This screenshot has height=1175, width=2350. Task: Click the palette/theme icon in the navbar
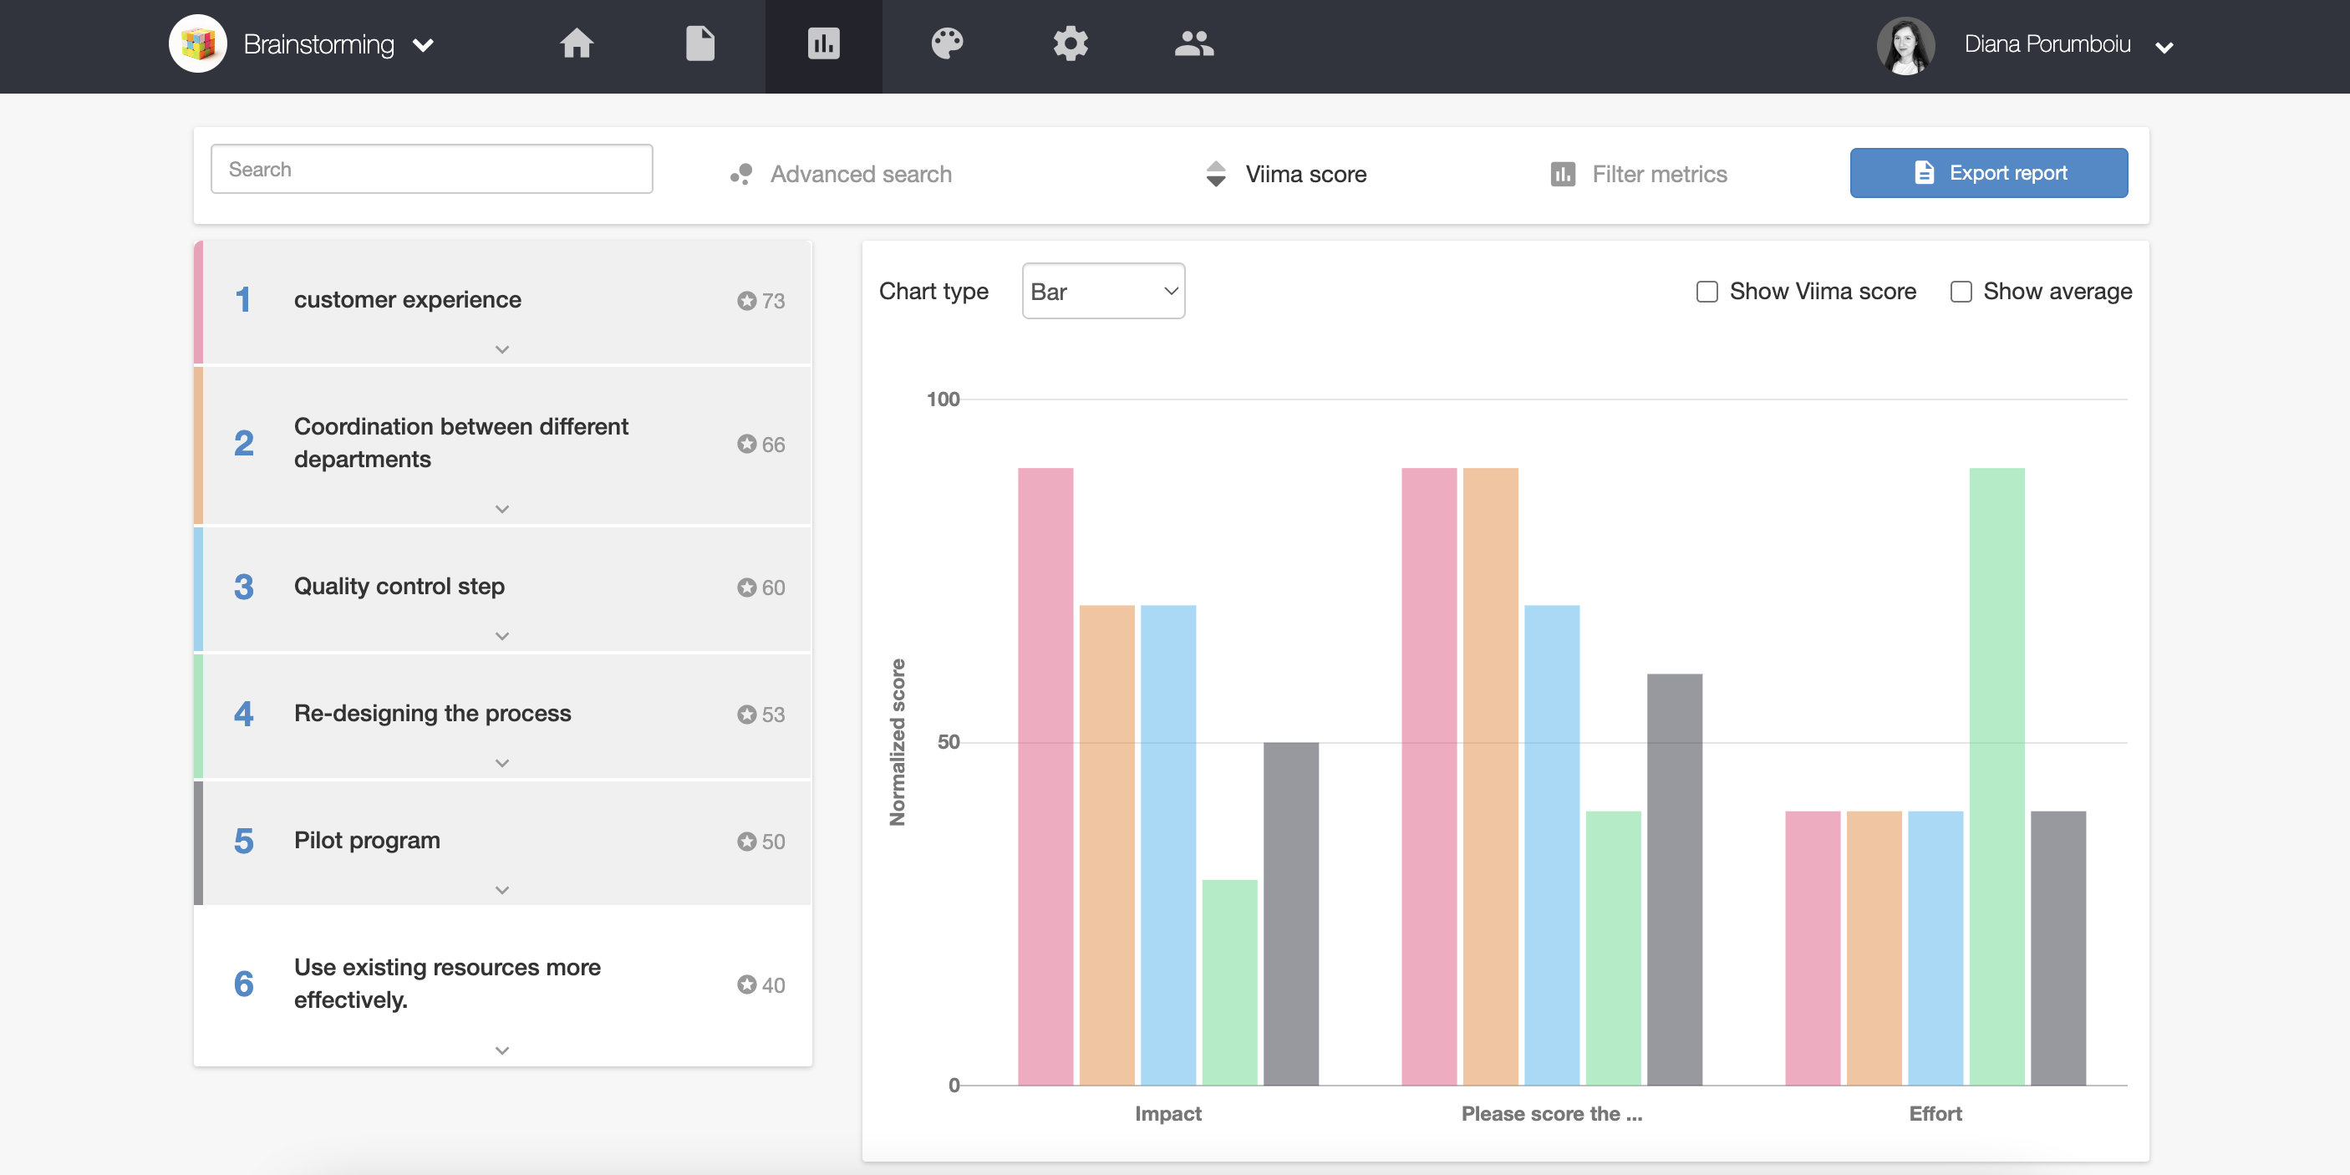click(946, 42)
